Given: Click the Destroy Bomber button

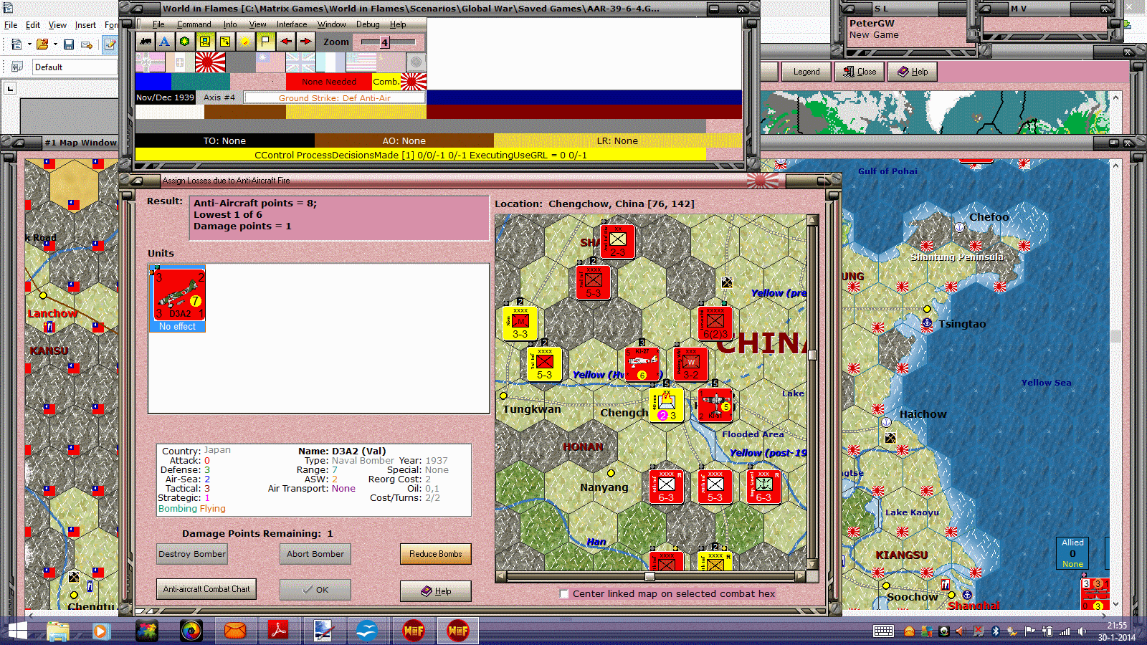Looking at the screenshot, I should pyautogui.click(x=192, y=554).
